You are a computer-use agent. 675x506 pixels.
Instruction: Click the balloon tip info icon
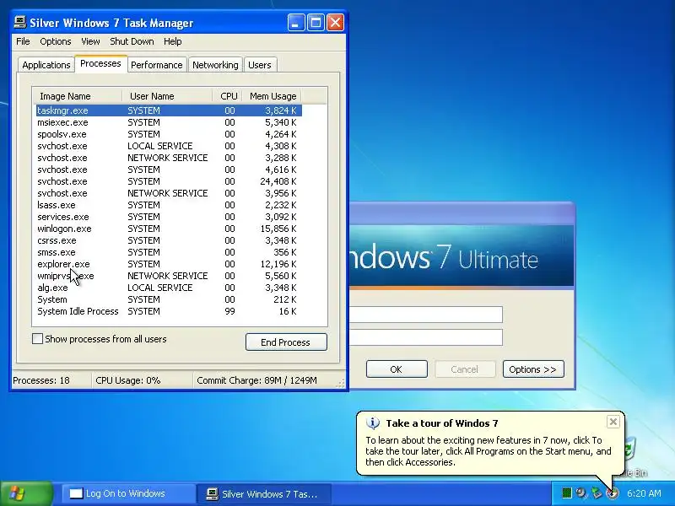[x=372, y=423]
